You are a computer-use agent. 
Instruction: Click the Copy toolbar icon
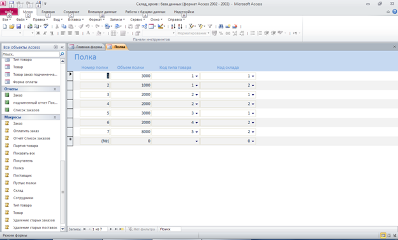[64, 26]
